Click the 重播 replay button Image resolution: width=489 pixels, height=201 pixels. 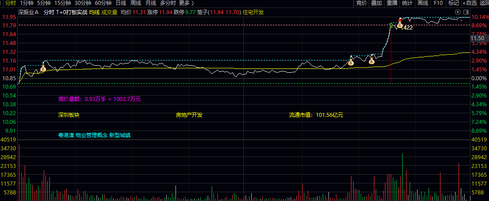point(392,3)
